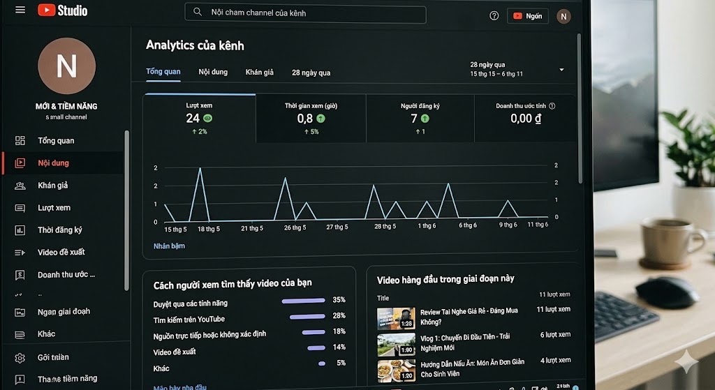715x390 pixels.
Task: Open the Vlog 1 video thumbnail
Action: click(x=396, y=345)
